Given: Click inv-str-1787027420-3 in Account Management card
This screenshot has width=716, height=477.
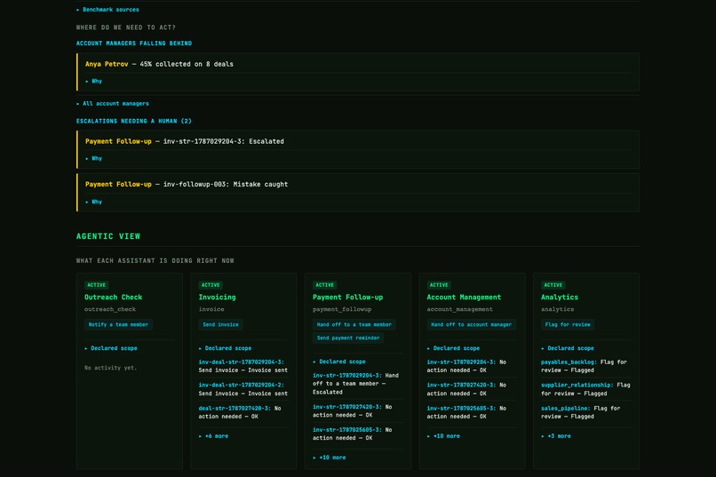Looking at the screenshot, I should [x=461, y=385].
